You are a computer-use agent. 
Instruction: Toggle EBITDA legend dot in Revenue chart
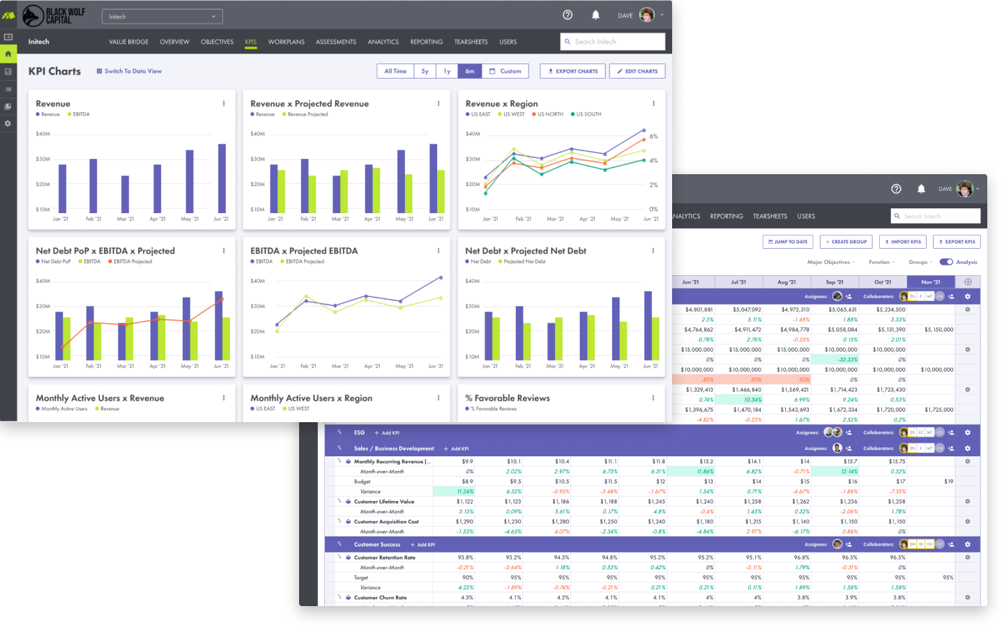point(70,114)
